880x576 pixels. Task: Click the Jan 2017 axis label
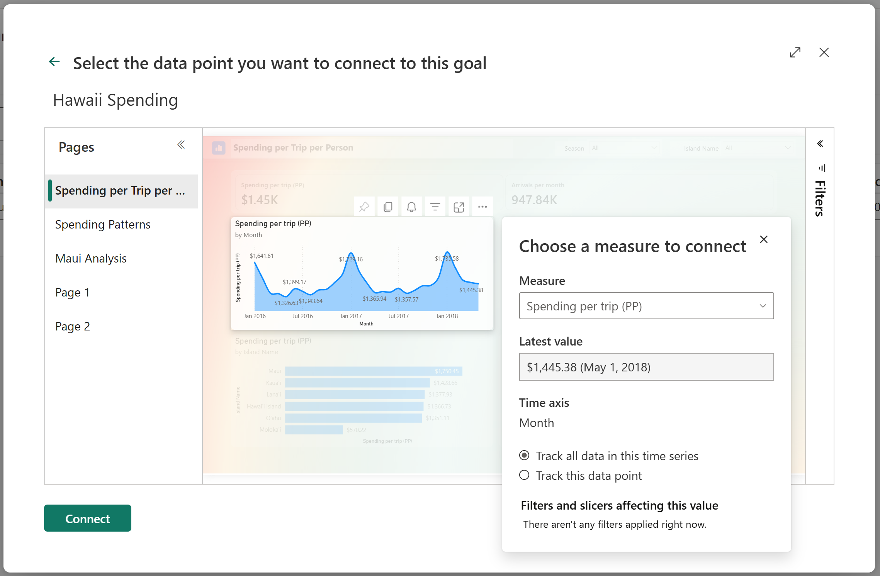(351, 316)
